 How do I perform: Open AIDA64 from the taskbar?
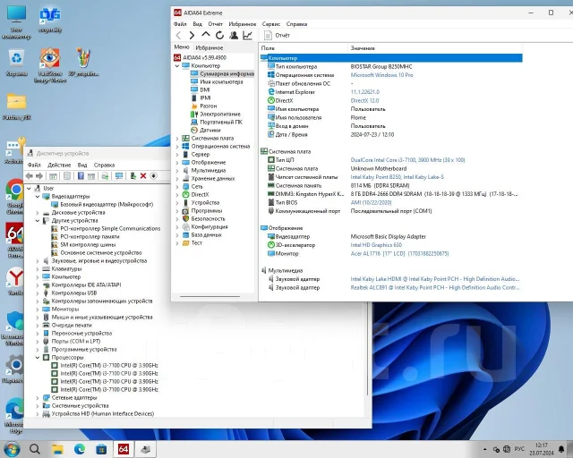click(124, 449)
